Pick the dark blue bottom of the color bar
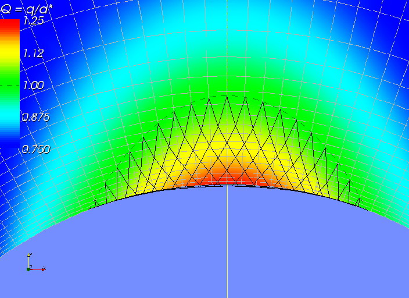The image size is (409, 298). pos(10,146)
